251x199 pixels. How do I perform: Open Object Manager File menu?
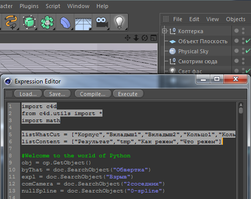point(178,19)
